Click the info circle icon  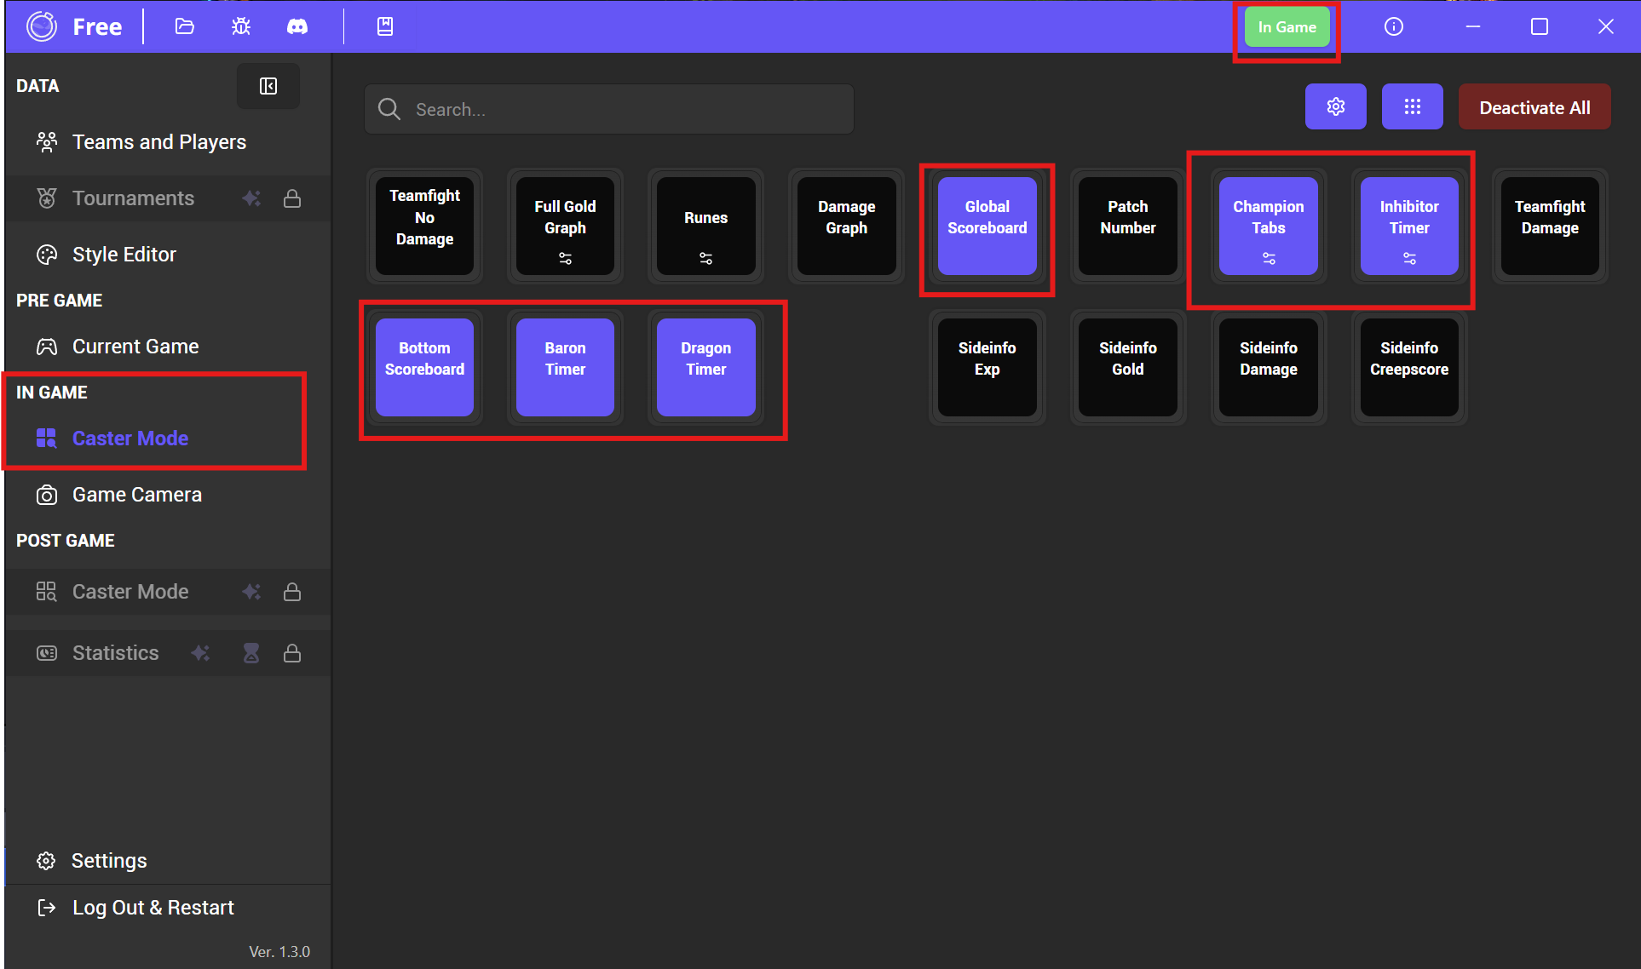[1394, 26]
